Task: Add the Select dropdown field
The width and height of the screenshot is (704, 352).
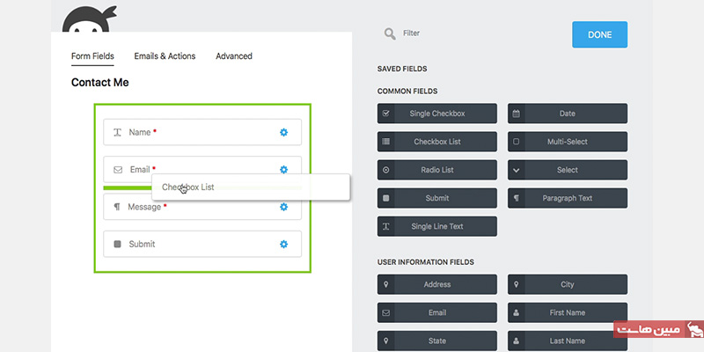Action: 568,170
